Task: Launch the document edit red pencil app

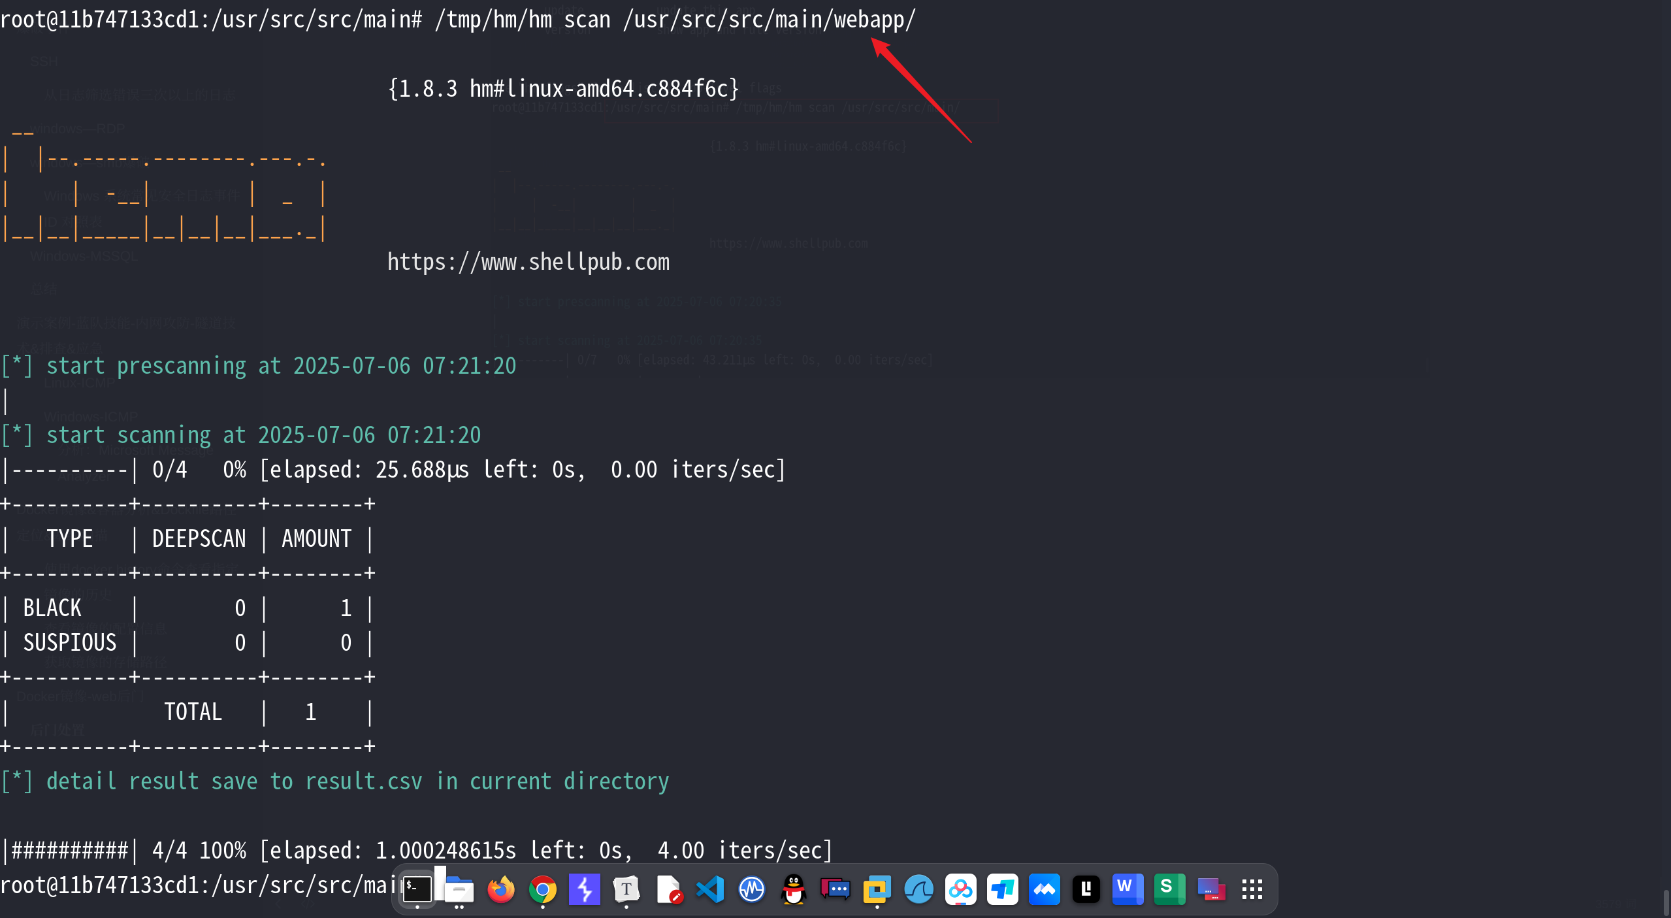Action: (668, 889)
